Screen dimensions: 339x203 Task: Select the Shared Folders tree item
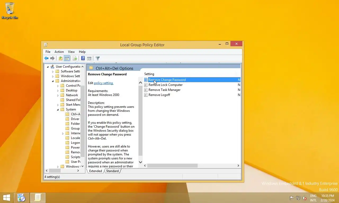pyautogui.click(x=73, y=100)
